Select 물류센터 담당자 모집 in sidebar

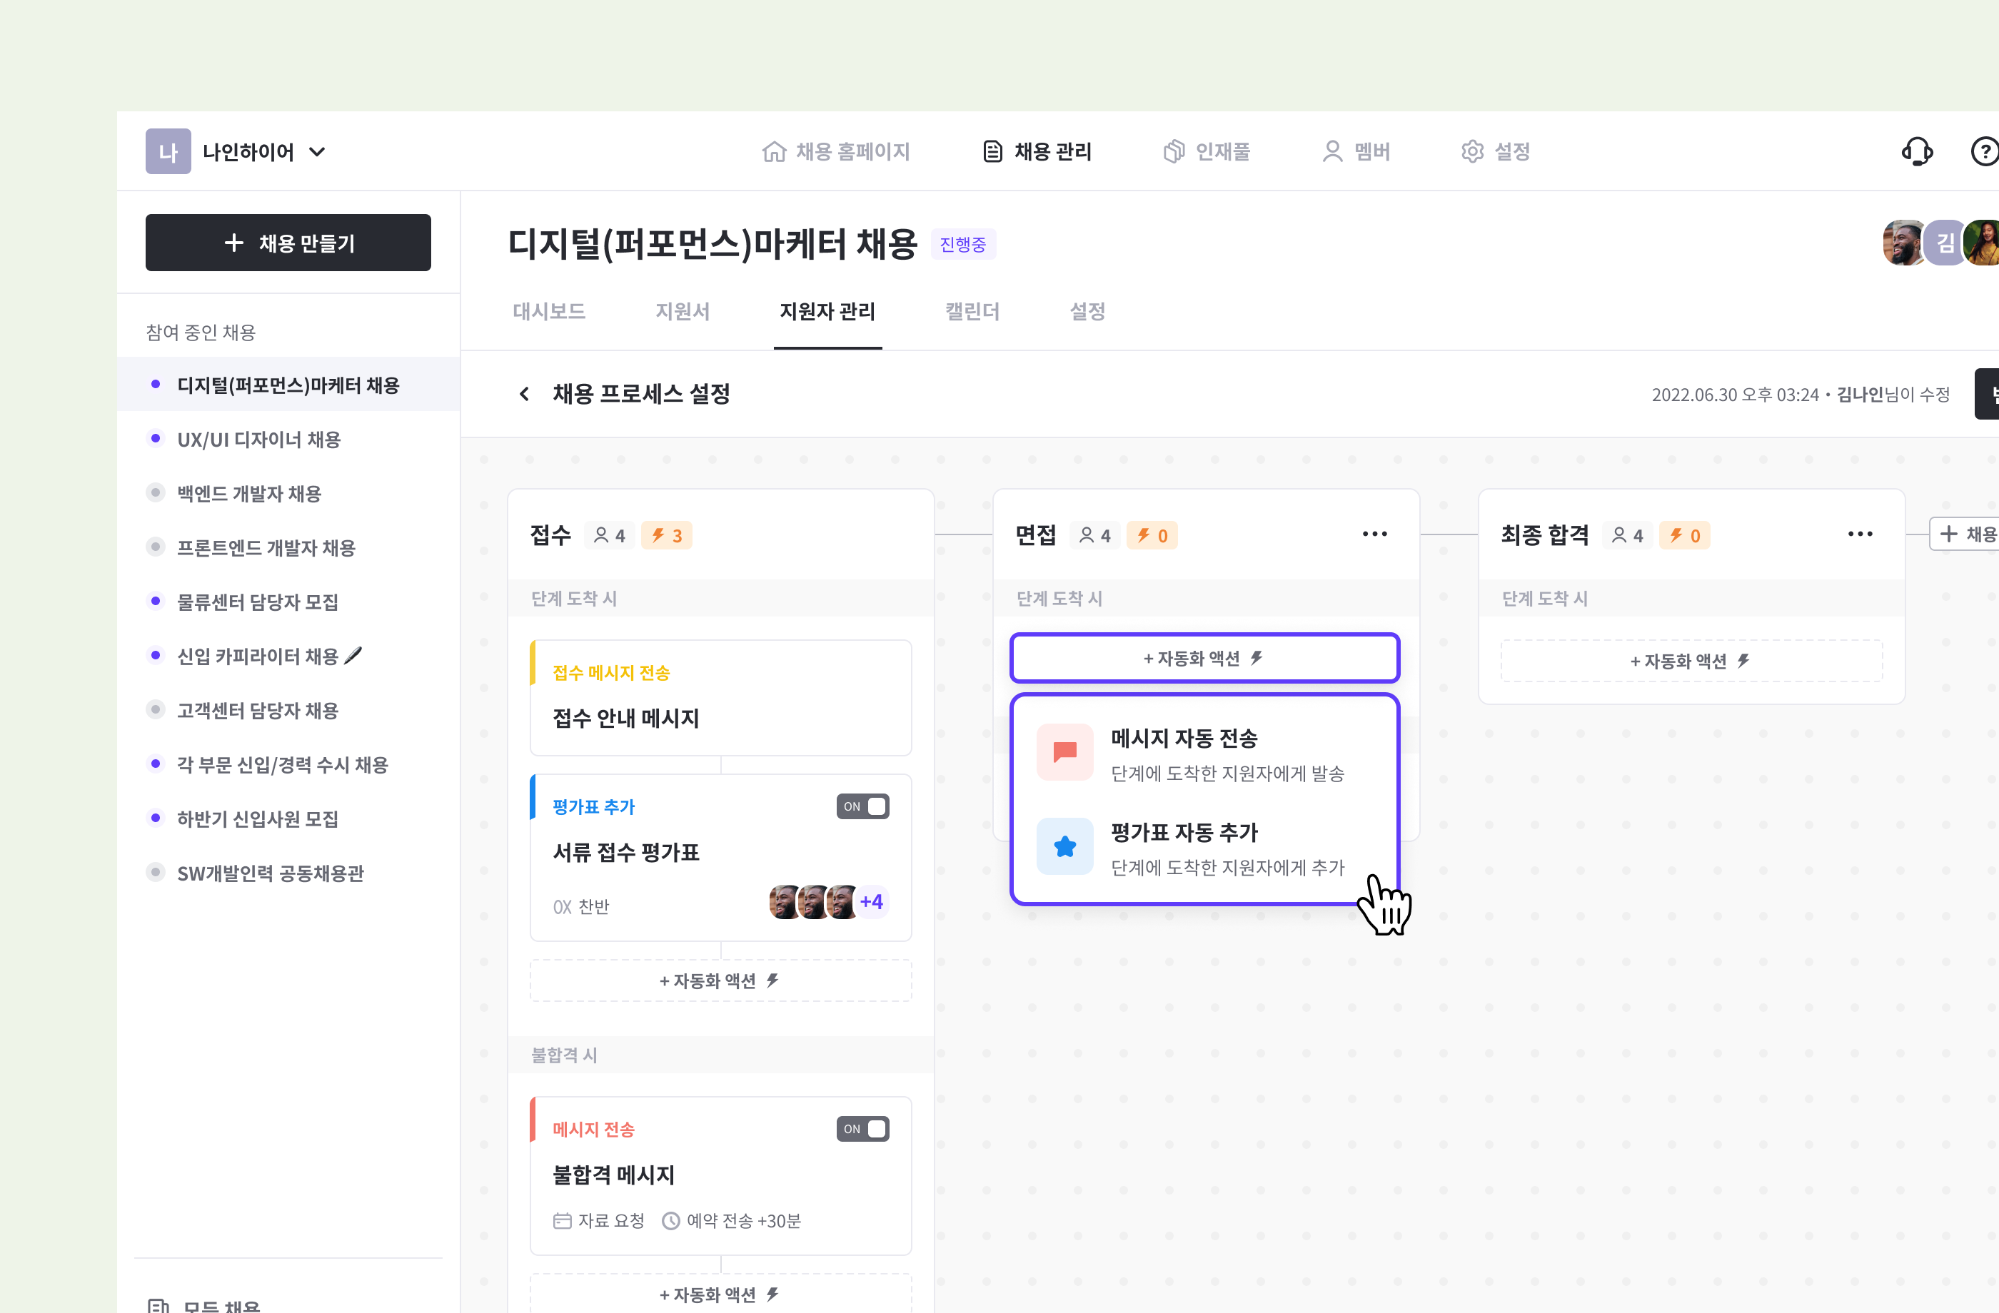click(x=288, y=601)
